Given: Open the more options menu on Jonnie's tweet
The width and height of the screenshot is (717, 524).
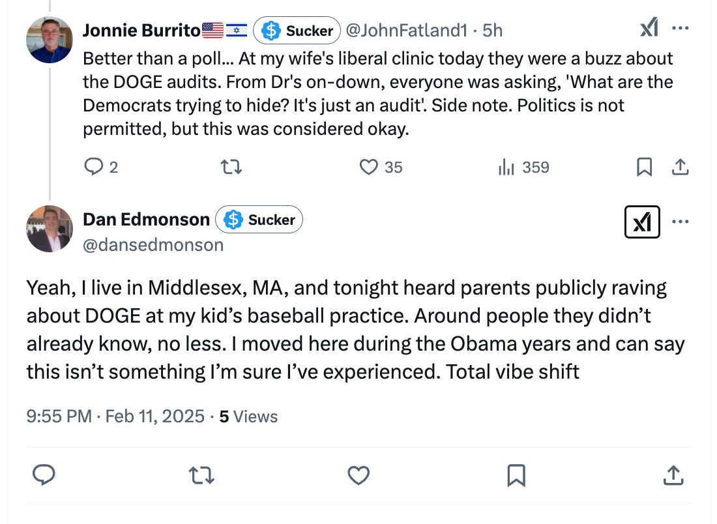Looking at the screenshot, I should click(x=680, y=27).
